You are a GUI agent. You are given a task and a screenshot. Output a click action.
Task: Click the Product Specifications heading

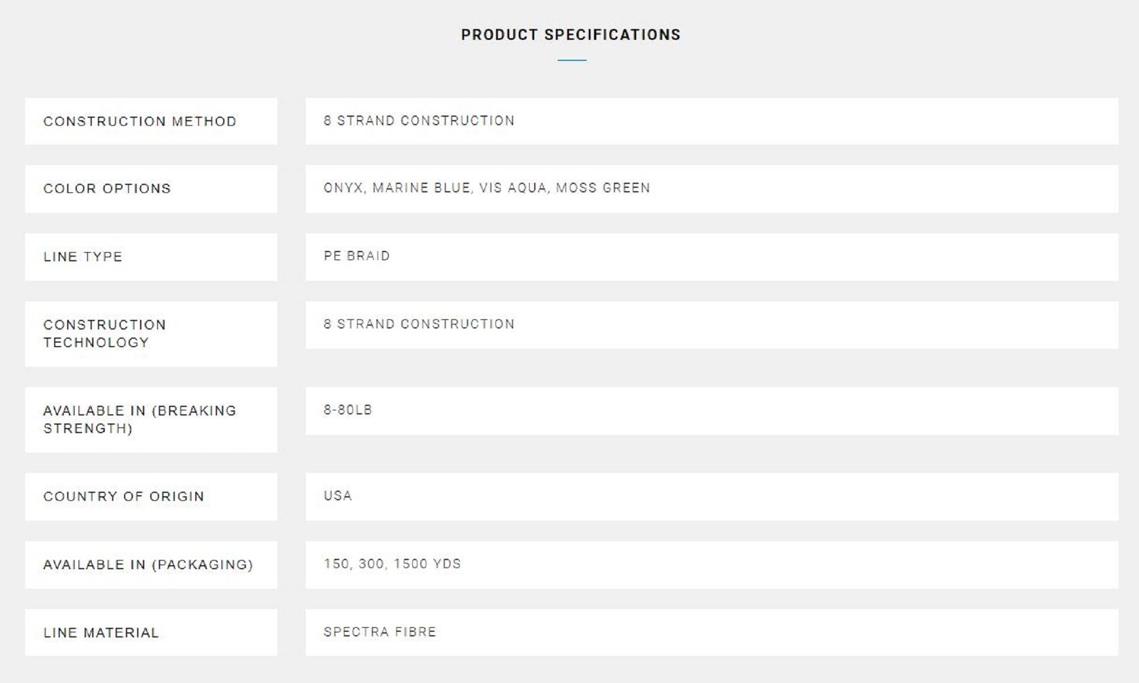click(571, 35)
